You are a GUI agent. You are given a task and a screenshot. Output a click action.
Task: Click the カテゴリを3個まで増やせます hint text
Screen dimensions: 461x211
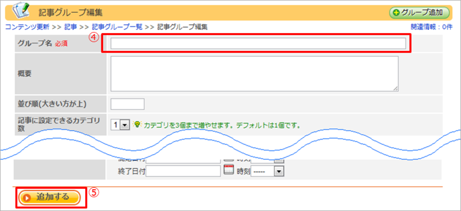coord(222,126)
